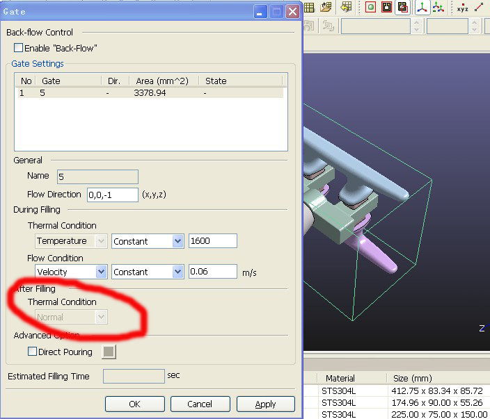Click the red line measure icon
The width and height of the screenshot is (490, 419).
pyautogui.click(x=479, y=7)
